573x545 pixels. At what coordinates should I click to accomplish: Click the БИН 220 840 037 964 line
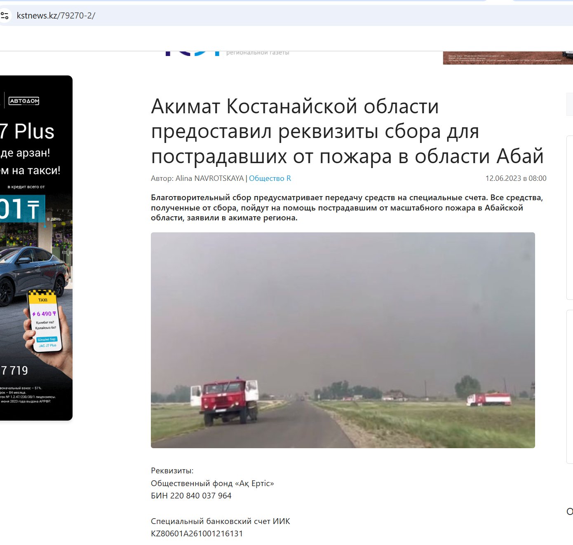[x=191, y=496]
